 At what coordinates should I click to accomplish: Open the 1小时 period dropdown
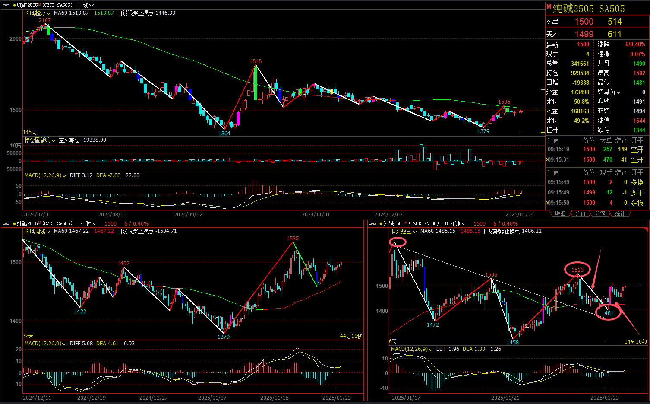87,223
